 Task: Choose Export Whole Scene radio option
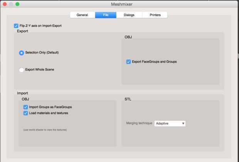click(x=22, y=70)
